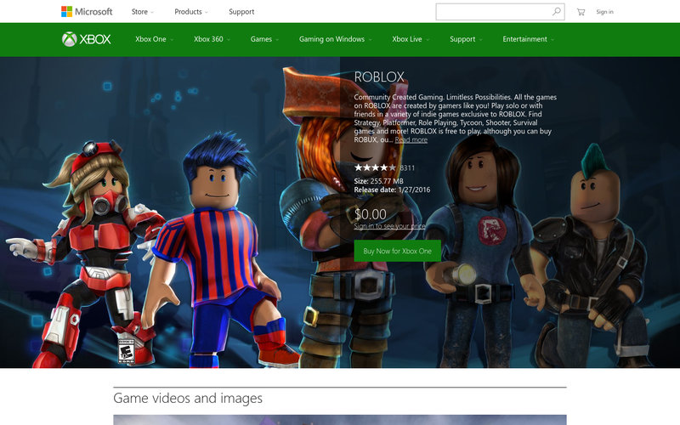Expand the Games menu
Screen dimensions: 680x425
click(x=264, y=39)
